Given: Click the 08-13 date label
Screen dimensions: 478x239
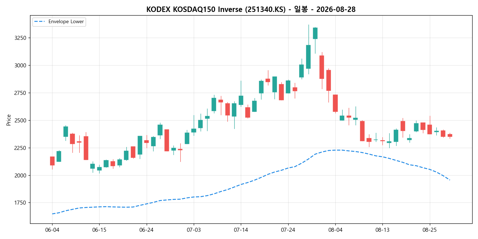Looking at the screenshot, I should pos(382,230).
